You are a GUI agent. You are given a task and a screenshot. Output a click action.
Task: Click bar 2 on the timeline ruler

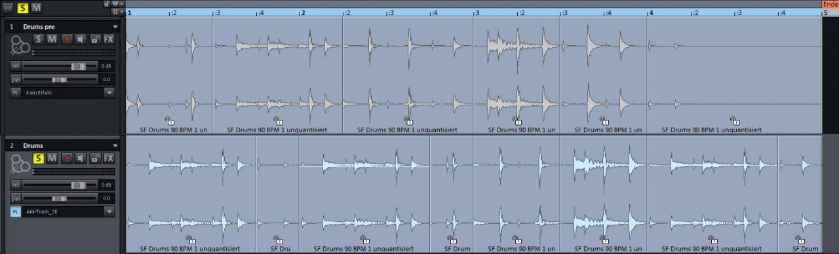pyautogui.click(x=302, y=12)
